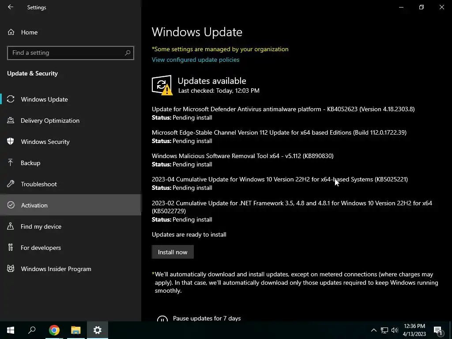
Task: Click the network tray icon
Action: (x=384, y=330)
